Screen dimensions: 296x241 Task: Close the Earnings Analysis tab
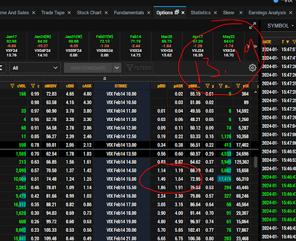(x=290, y=13)
